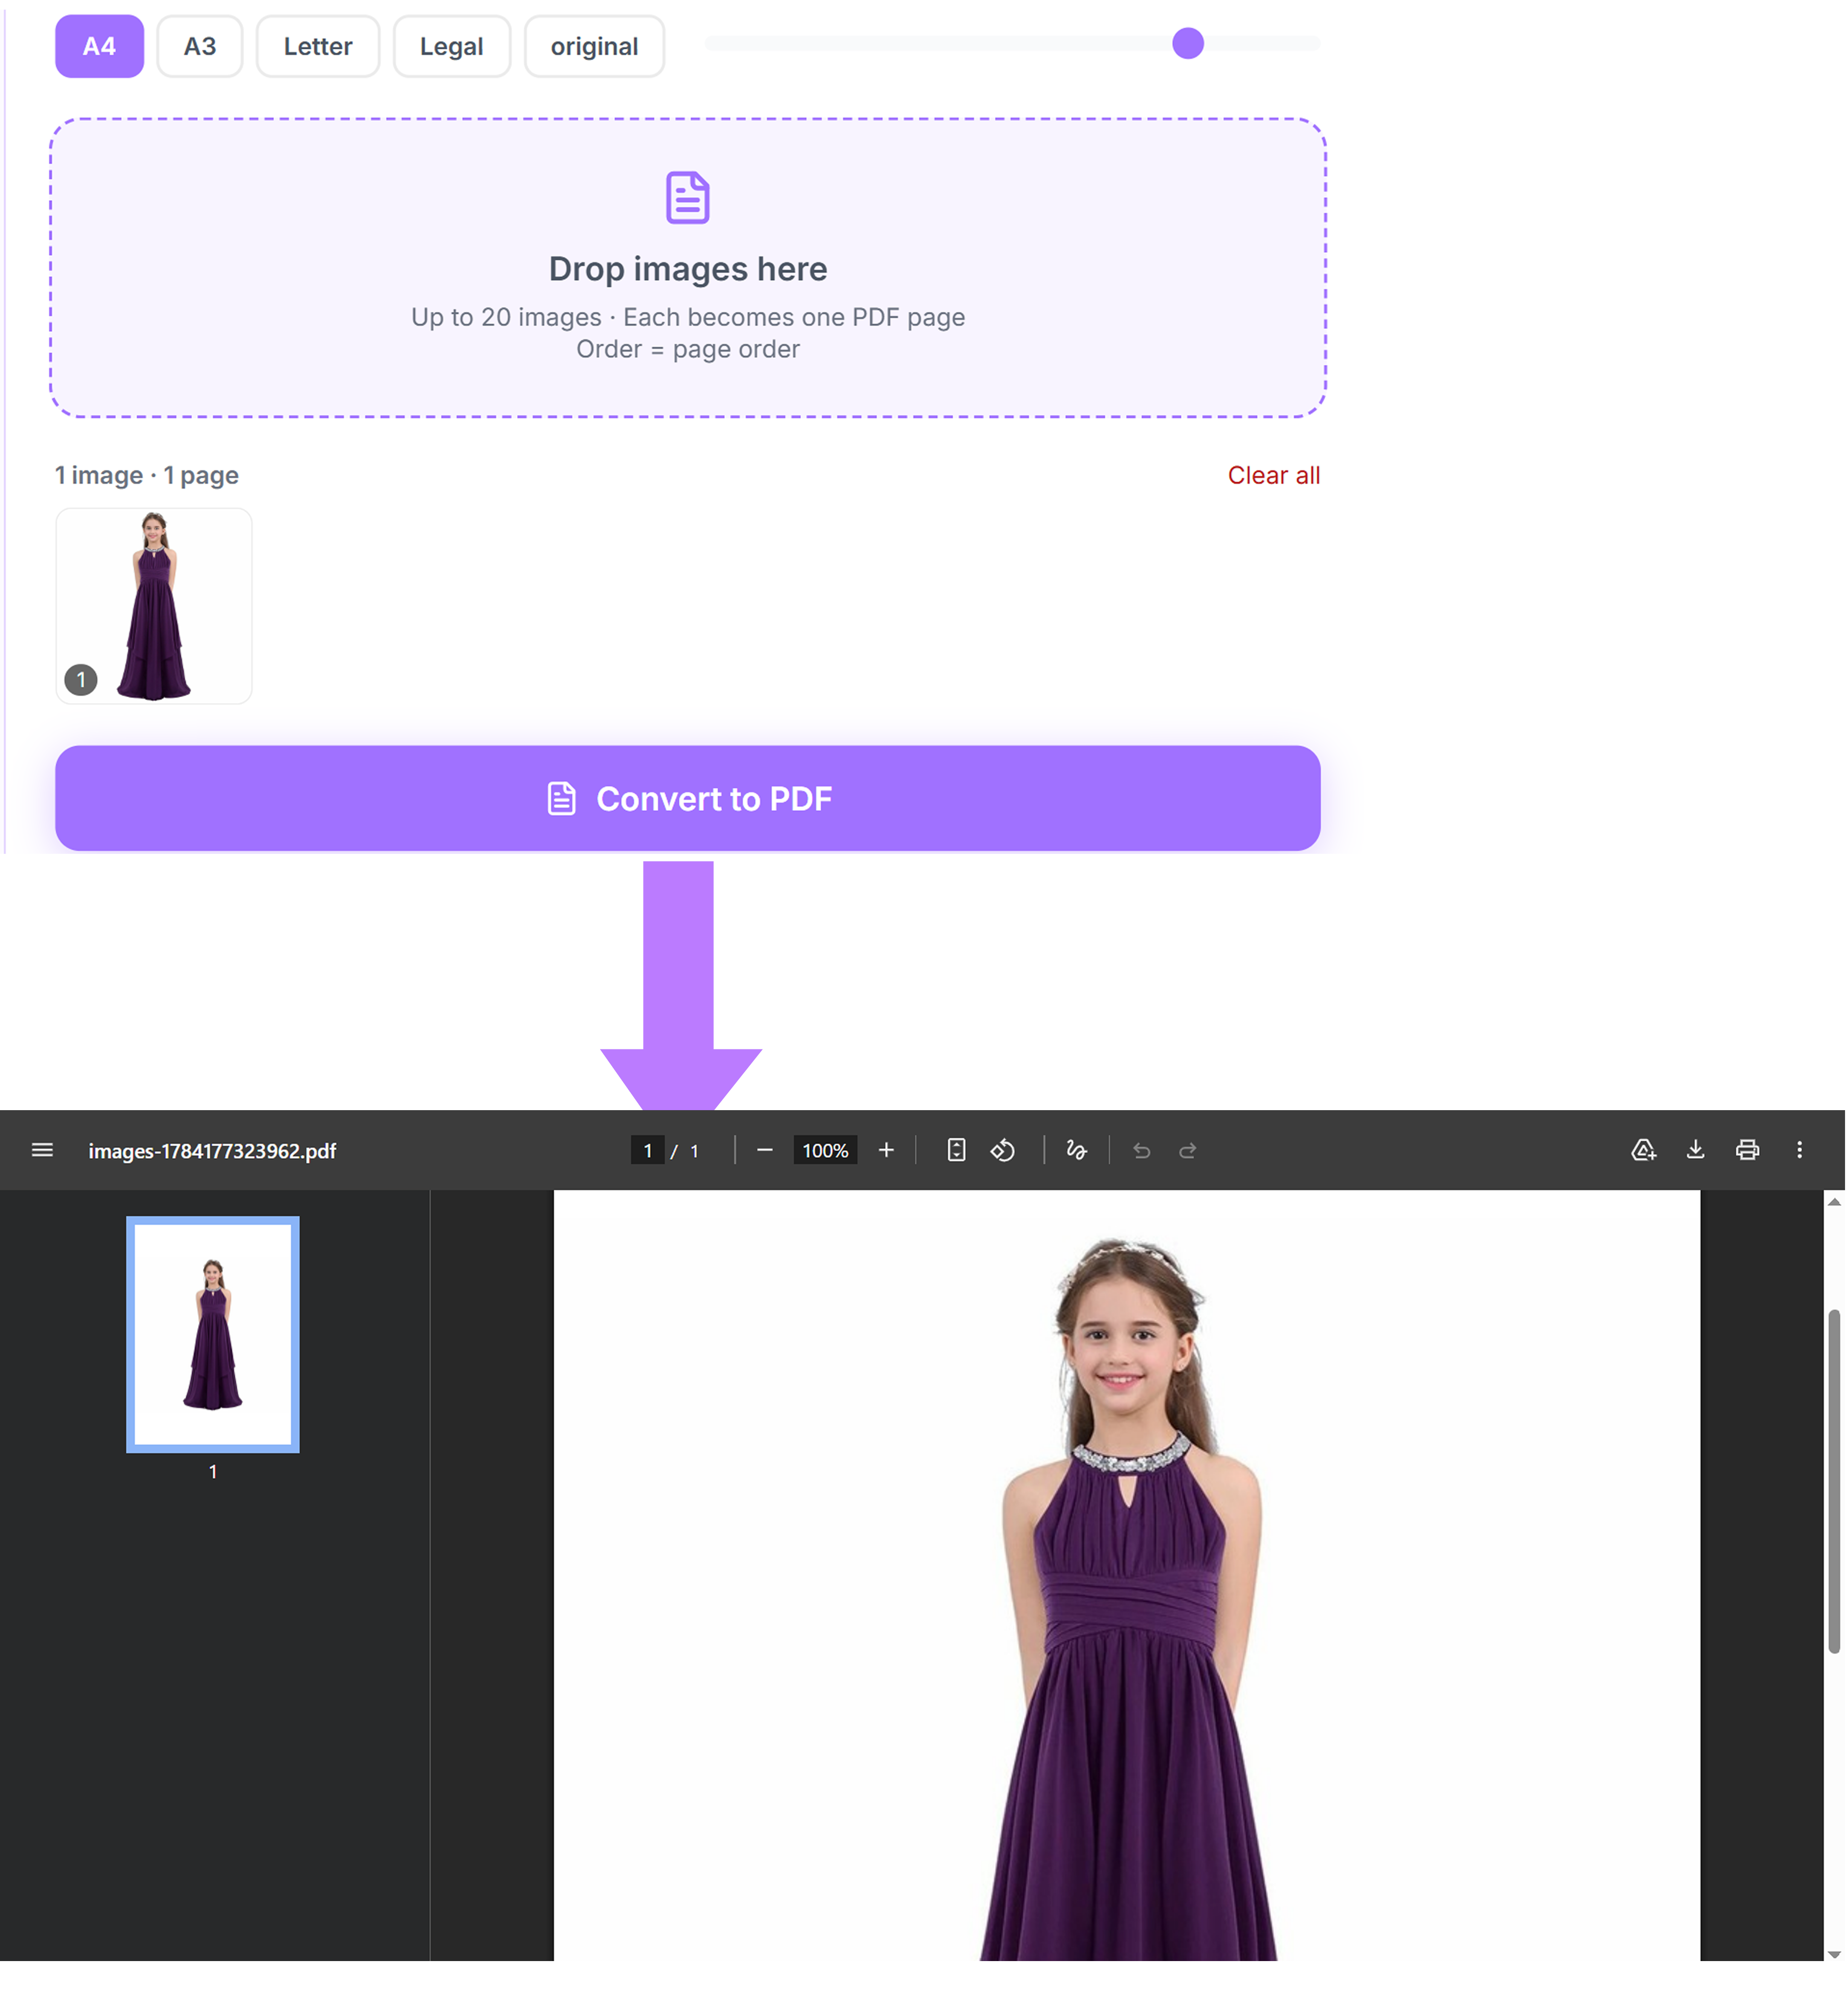Screen dimensions: 1846x2016
Task: Zoom in with the plus icon
Action: [886, 1150]
